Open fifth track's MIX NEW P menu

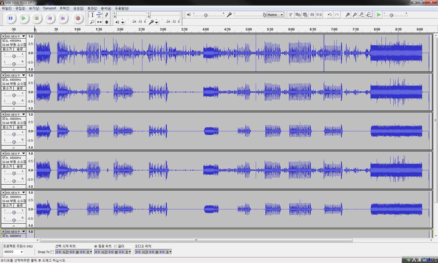16,193
